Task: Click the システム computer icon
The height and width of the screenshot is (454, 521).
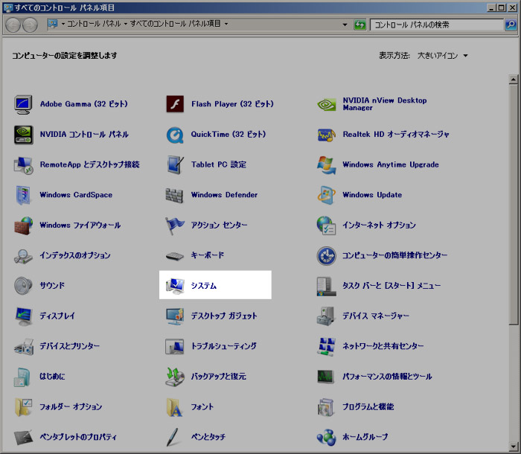Action: (175, 286)
